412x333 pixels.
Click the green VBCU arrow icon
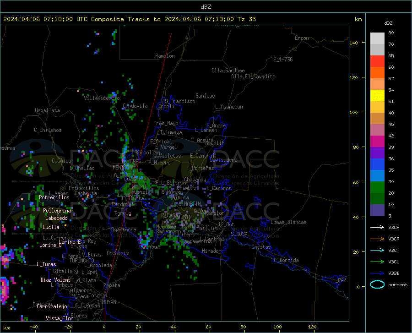[377, 262]
